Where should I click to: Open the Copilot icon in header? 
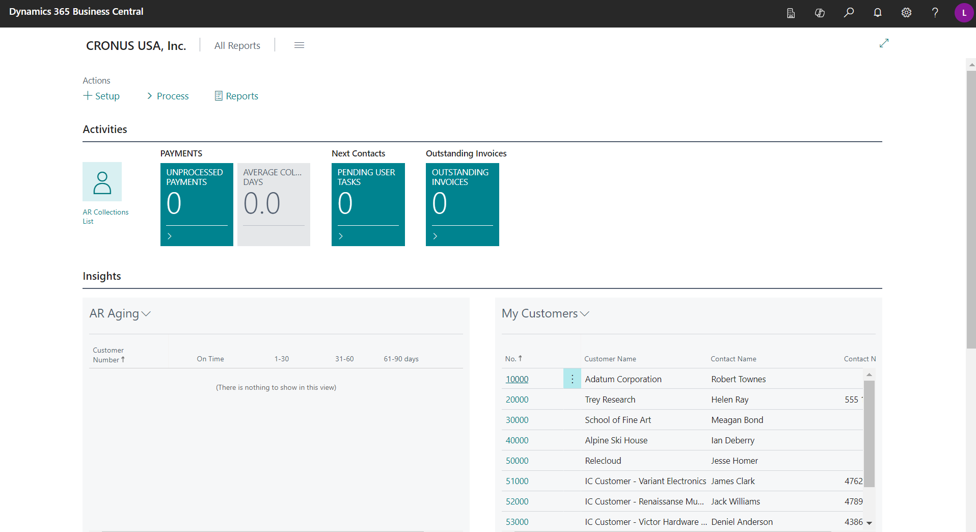pos(820,13)
